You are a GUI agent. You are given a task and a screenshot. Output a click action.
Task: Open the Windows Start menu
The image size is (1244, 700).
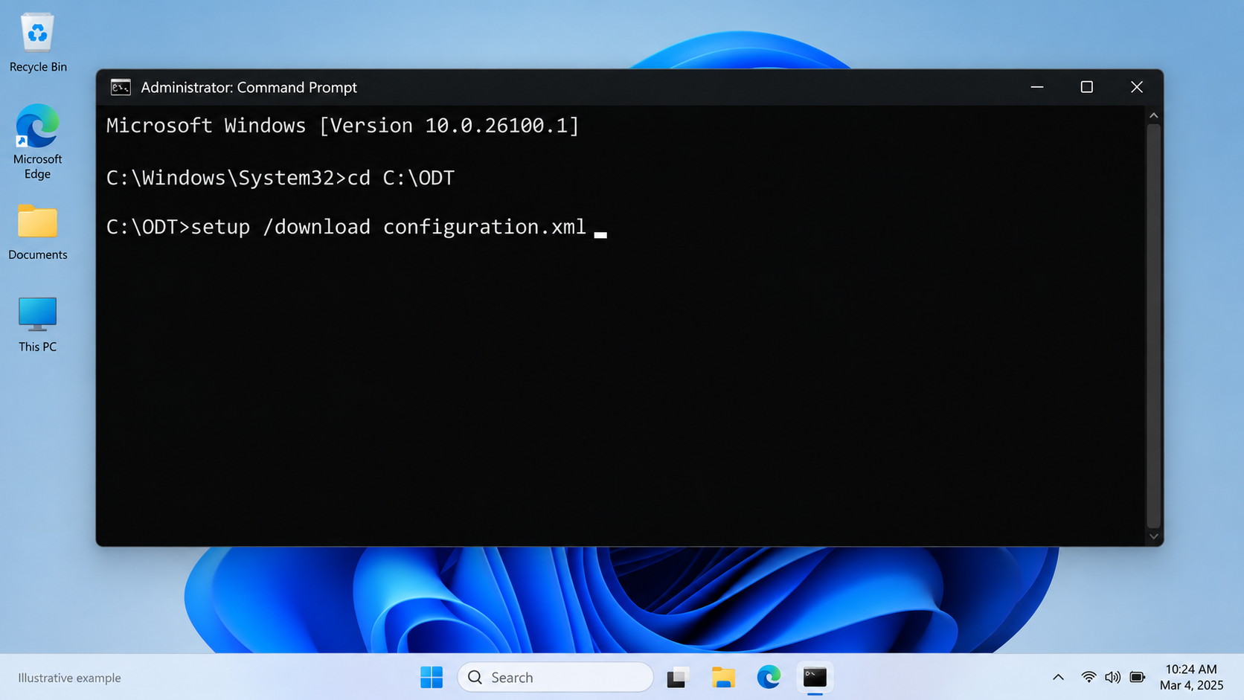(x=432, y=677)
